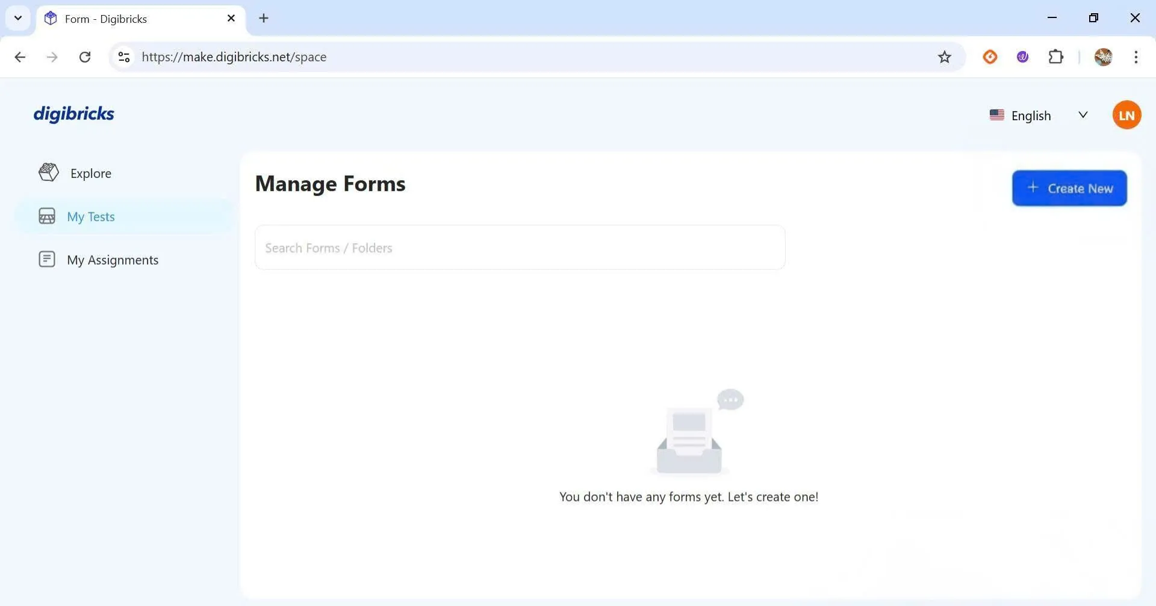
Task: Open a new browser tab
Action: click(264, 19)
